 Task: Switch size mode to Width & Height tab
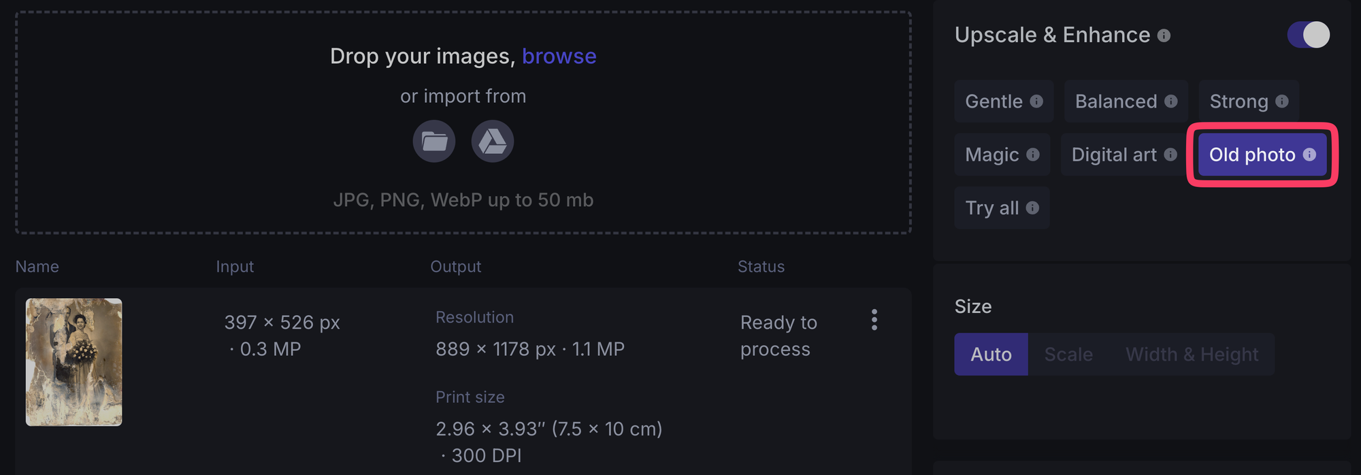pos(1192,355)
